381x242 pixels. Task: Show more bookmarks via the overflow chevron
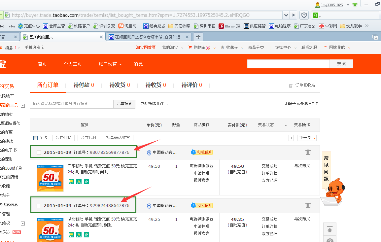[x=367, y=26]
